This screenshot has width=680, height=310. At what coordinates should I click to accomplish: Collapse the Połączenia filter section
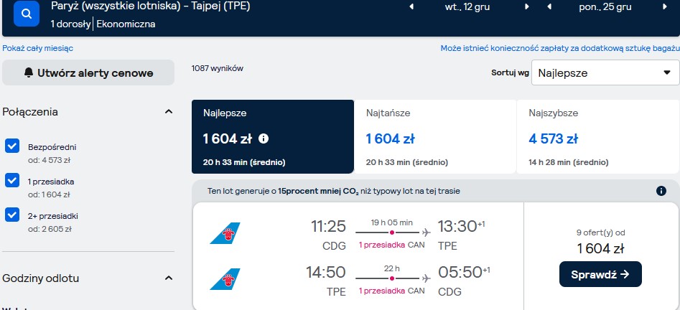click(169, 112)
